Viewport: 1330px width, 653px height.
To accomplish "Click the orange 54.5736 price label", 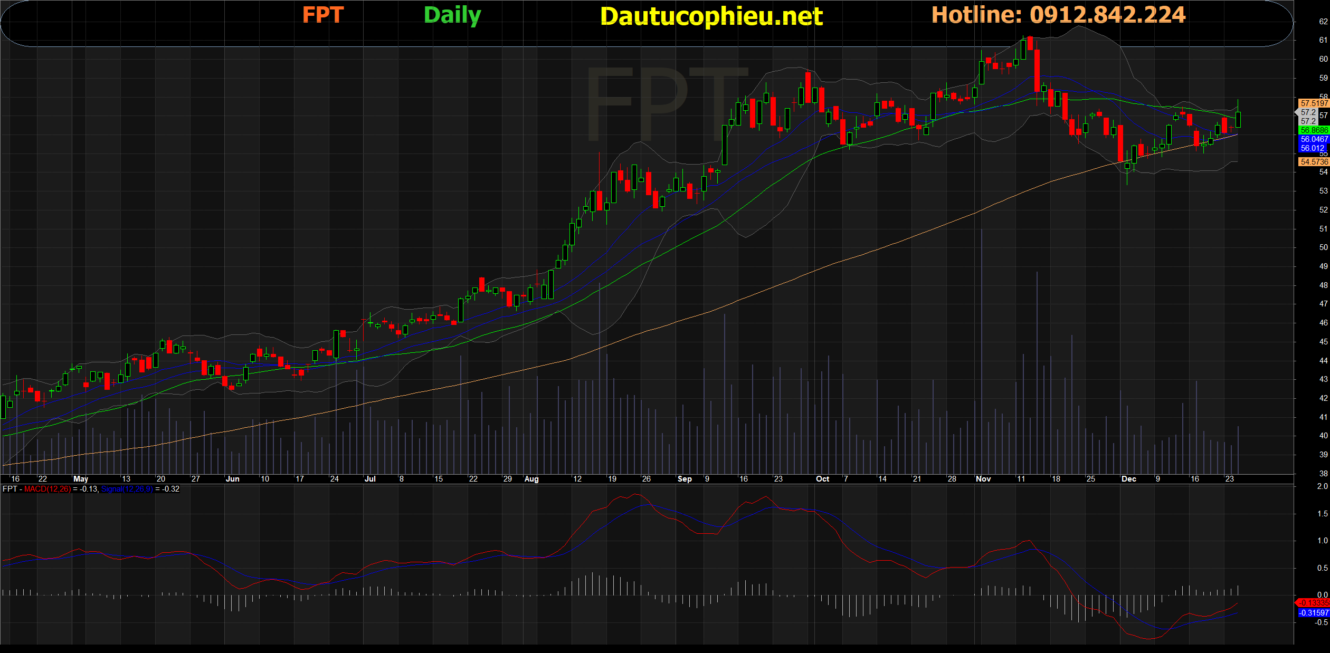I will coord(1314,162).
